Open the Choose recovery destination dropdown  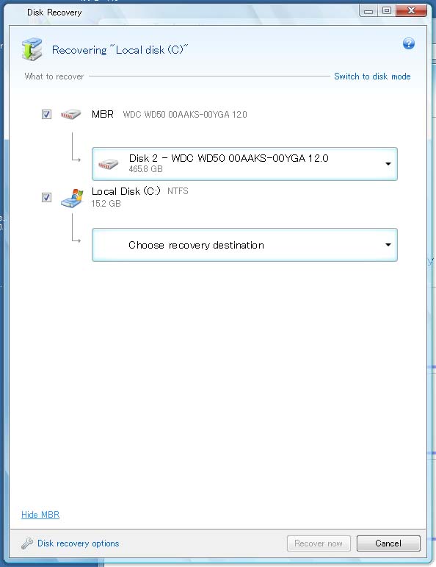[x=244, y=245]
